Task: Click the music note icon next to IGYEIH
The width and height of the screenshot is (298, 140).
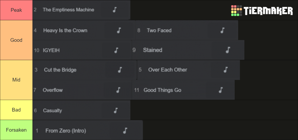Action: [x=116, y=50]
